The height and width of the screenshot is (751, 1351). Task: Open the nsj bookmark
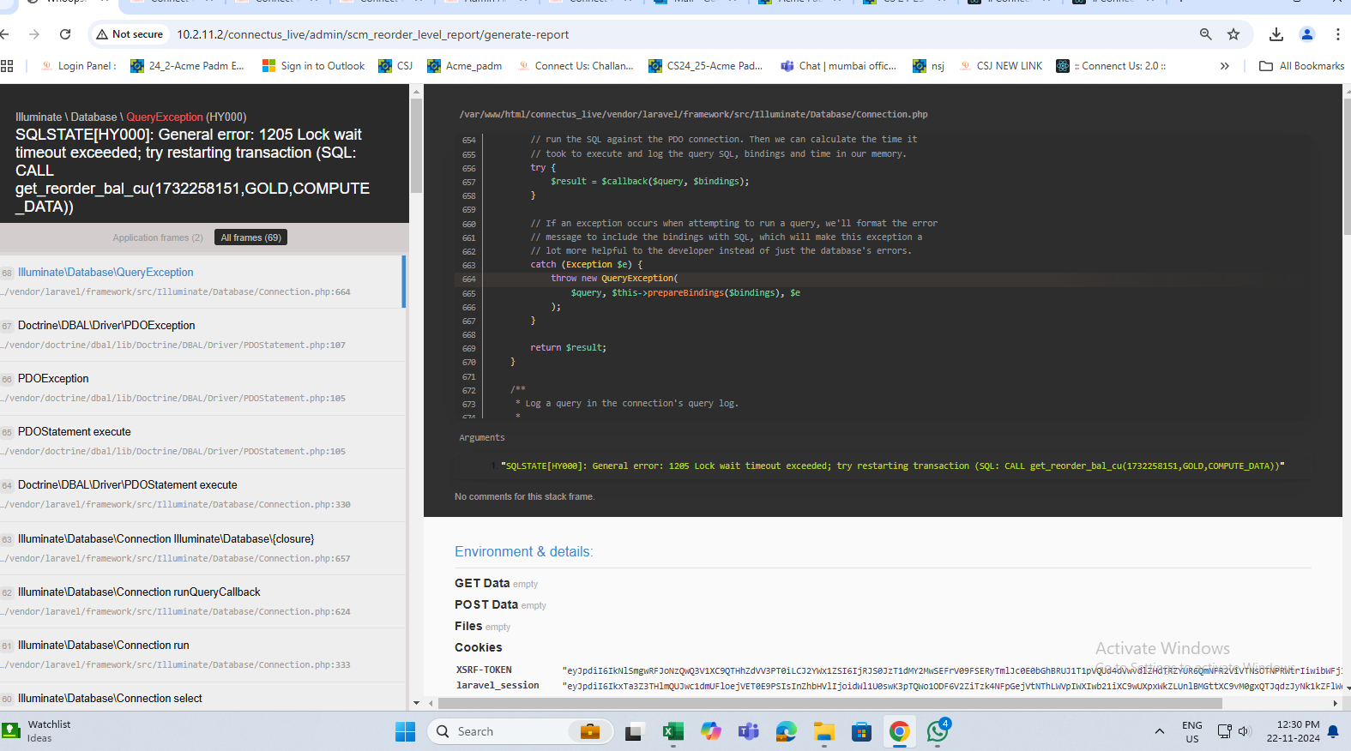point(928,66)
